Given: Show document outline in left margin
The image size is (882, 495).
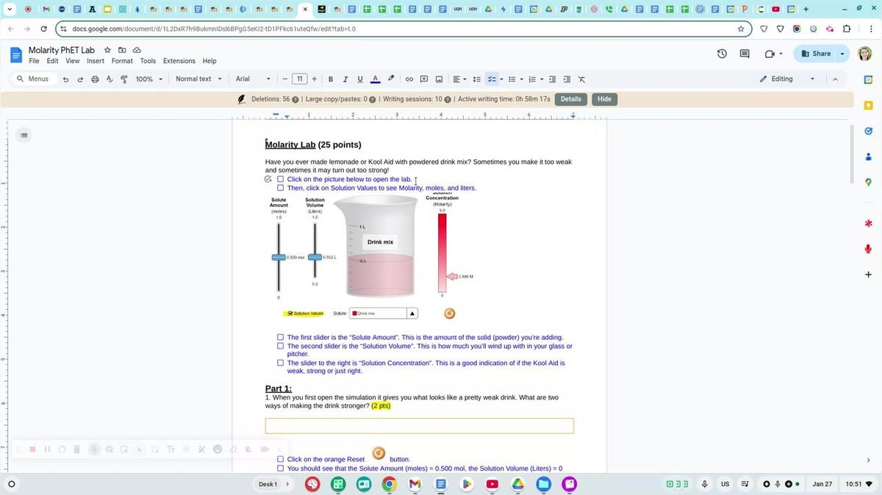Looking at the screenshot, I should tap(24, 135).
